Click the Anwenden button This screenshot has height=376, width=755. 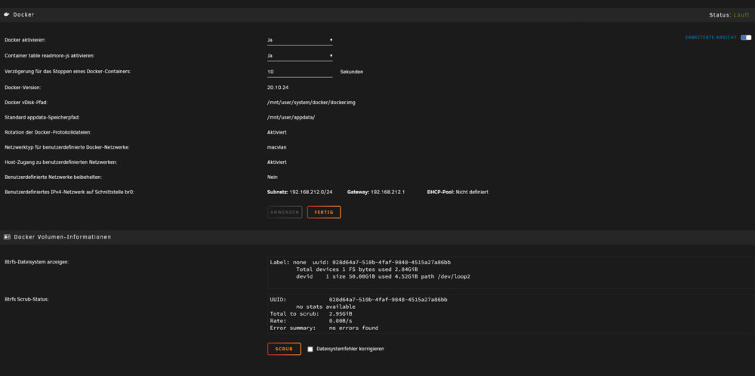pyautogui.click(x=285, y=212)
